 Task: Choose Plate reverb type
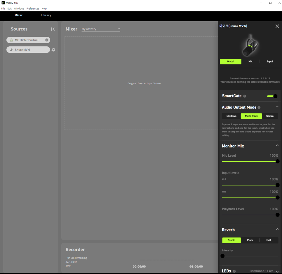pos(250,240)
